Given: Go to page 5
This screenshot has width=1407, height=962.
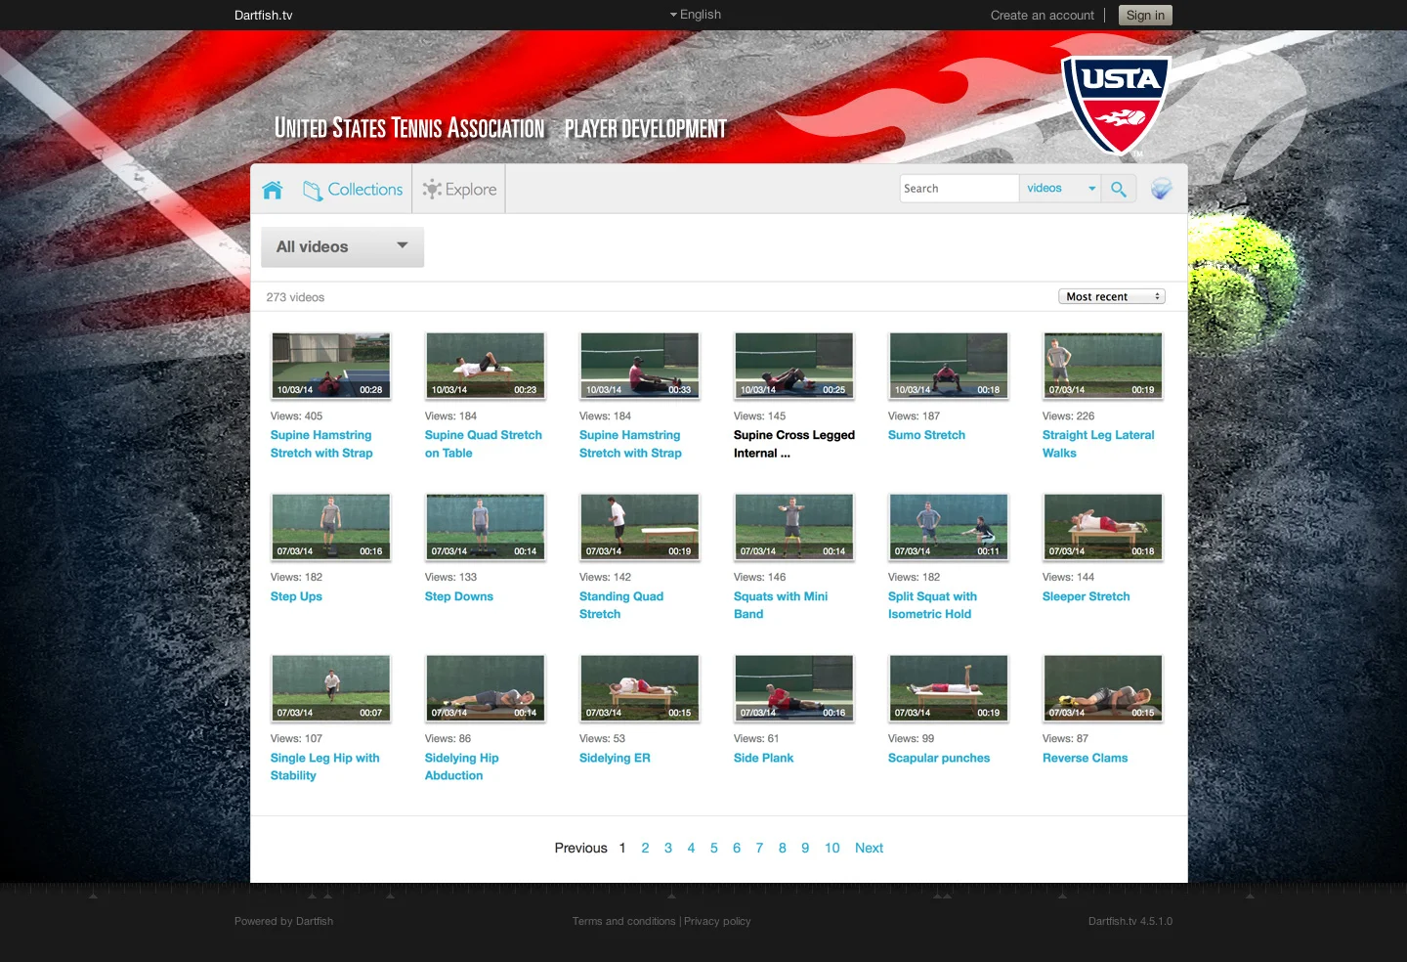Looking at the screenshot, I should (x=713, y=848).
